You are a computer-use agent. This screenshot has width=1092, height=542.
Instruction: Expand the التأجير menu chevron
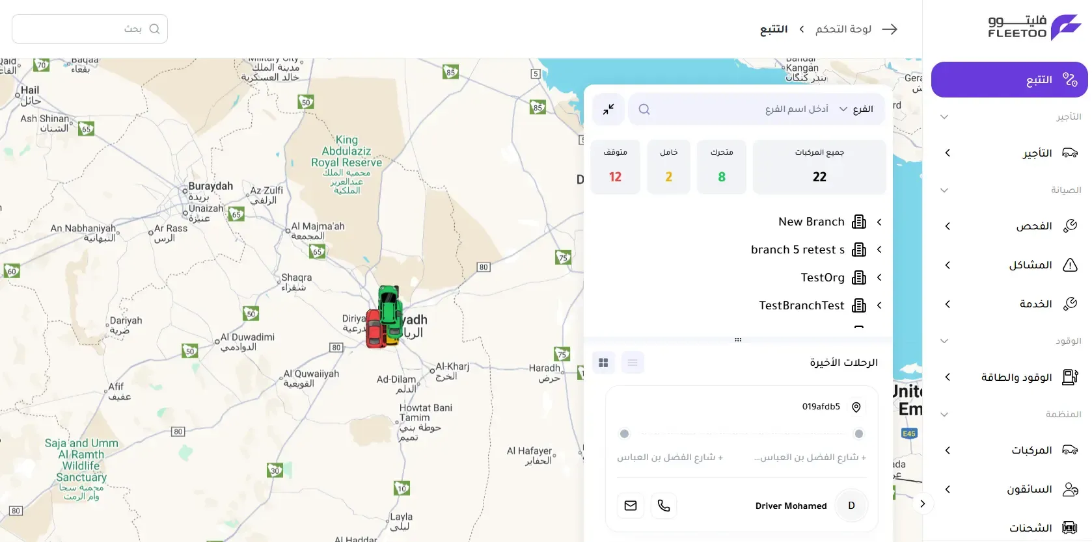pyautogui.click(x=948, y=153)
